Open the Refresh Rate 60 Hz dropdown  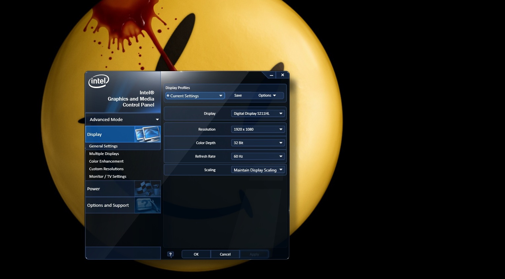(x=258, y=156)
